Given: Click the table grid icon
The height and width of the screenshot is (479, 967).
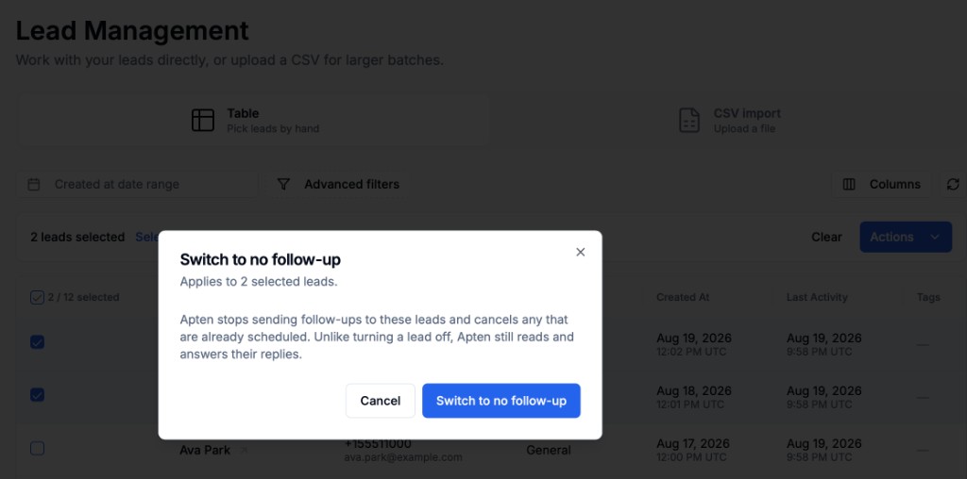Looking at the screenshot, I should pyautogui.click(x=203, y=120).
